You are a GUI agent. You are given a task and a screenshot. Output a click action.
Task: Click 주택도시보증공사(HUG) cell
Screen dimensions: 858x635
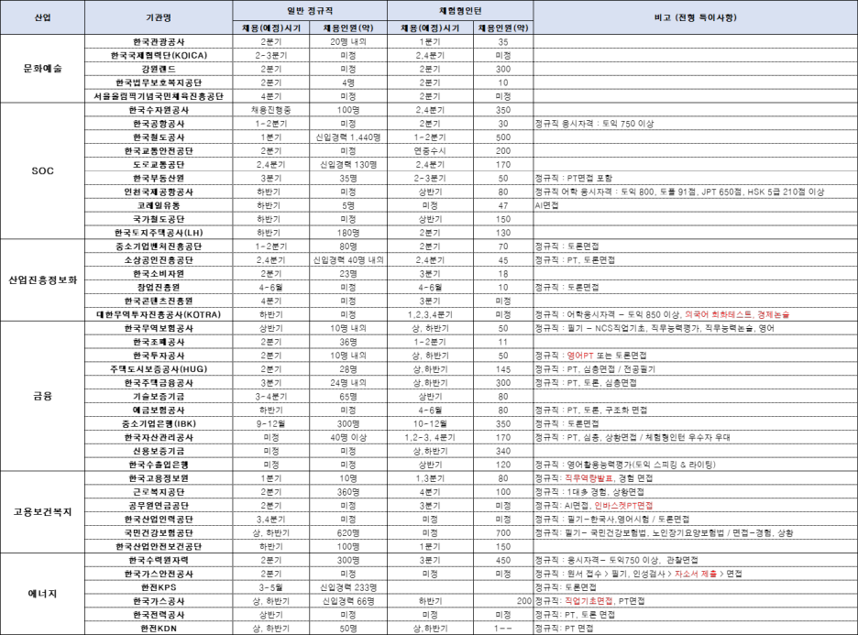[x=159, y=369]
